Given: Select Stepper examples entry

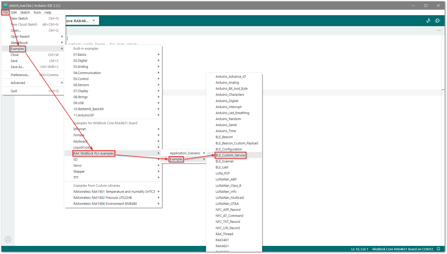Looking at the screenshot, I should [113, 171].
